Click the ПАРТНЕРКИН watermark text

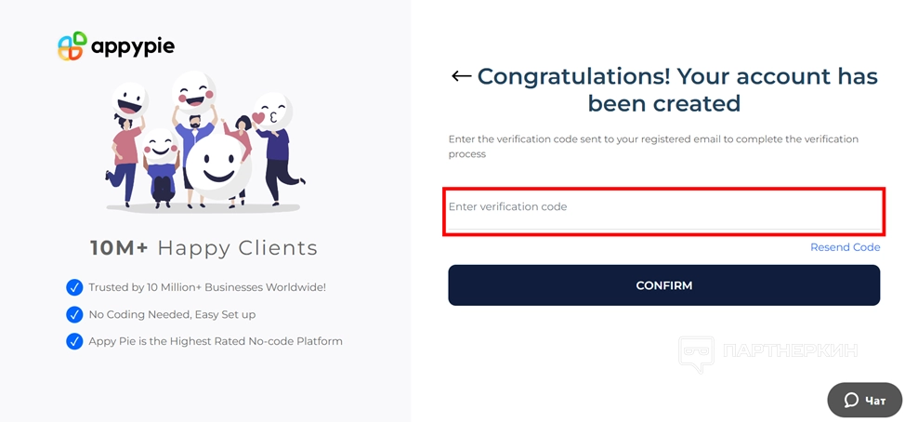[x=790, y=351]
